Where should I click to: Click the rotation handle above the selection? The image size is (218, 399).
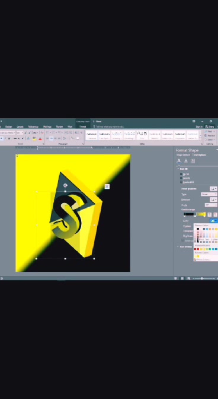click(x=65, y=185)
